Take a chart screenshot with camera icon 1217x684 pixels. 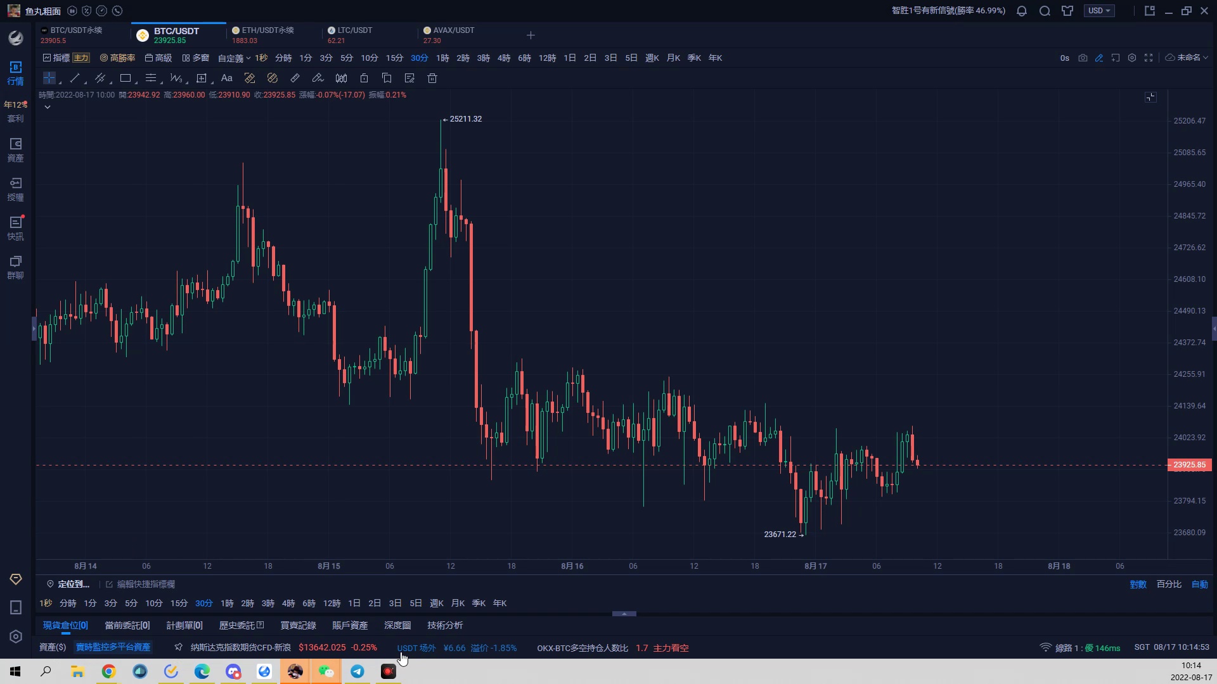[x=1083, y=58]
